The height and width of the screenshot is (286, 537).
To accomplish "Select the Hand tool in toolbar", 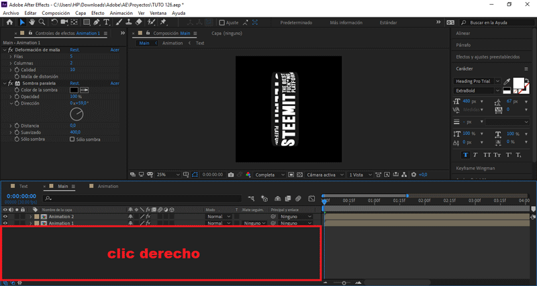I will 31,22.
